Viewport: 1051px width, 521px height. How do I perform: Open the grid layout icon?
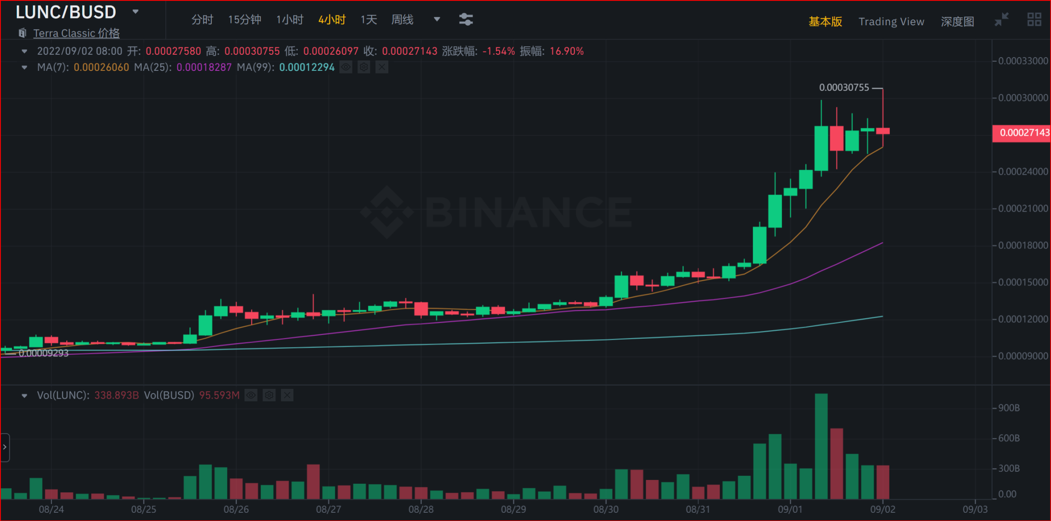point(1034,19)
